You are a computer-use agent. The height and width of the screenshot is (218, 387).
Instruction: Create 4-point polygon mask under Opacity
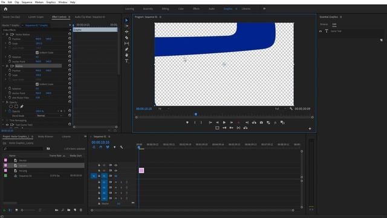(16, 107)
